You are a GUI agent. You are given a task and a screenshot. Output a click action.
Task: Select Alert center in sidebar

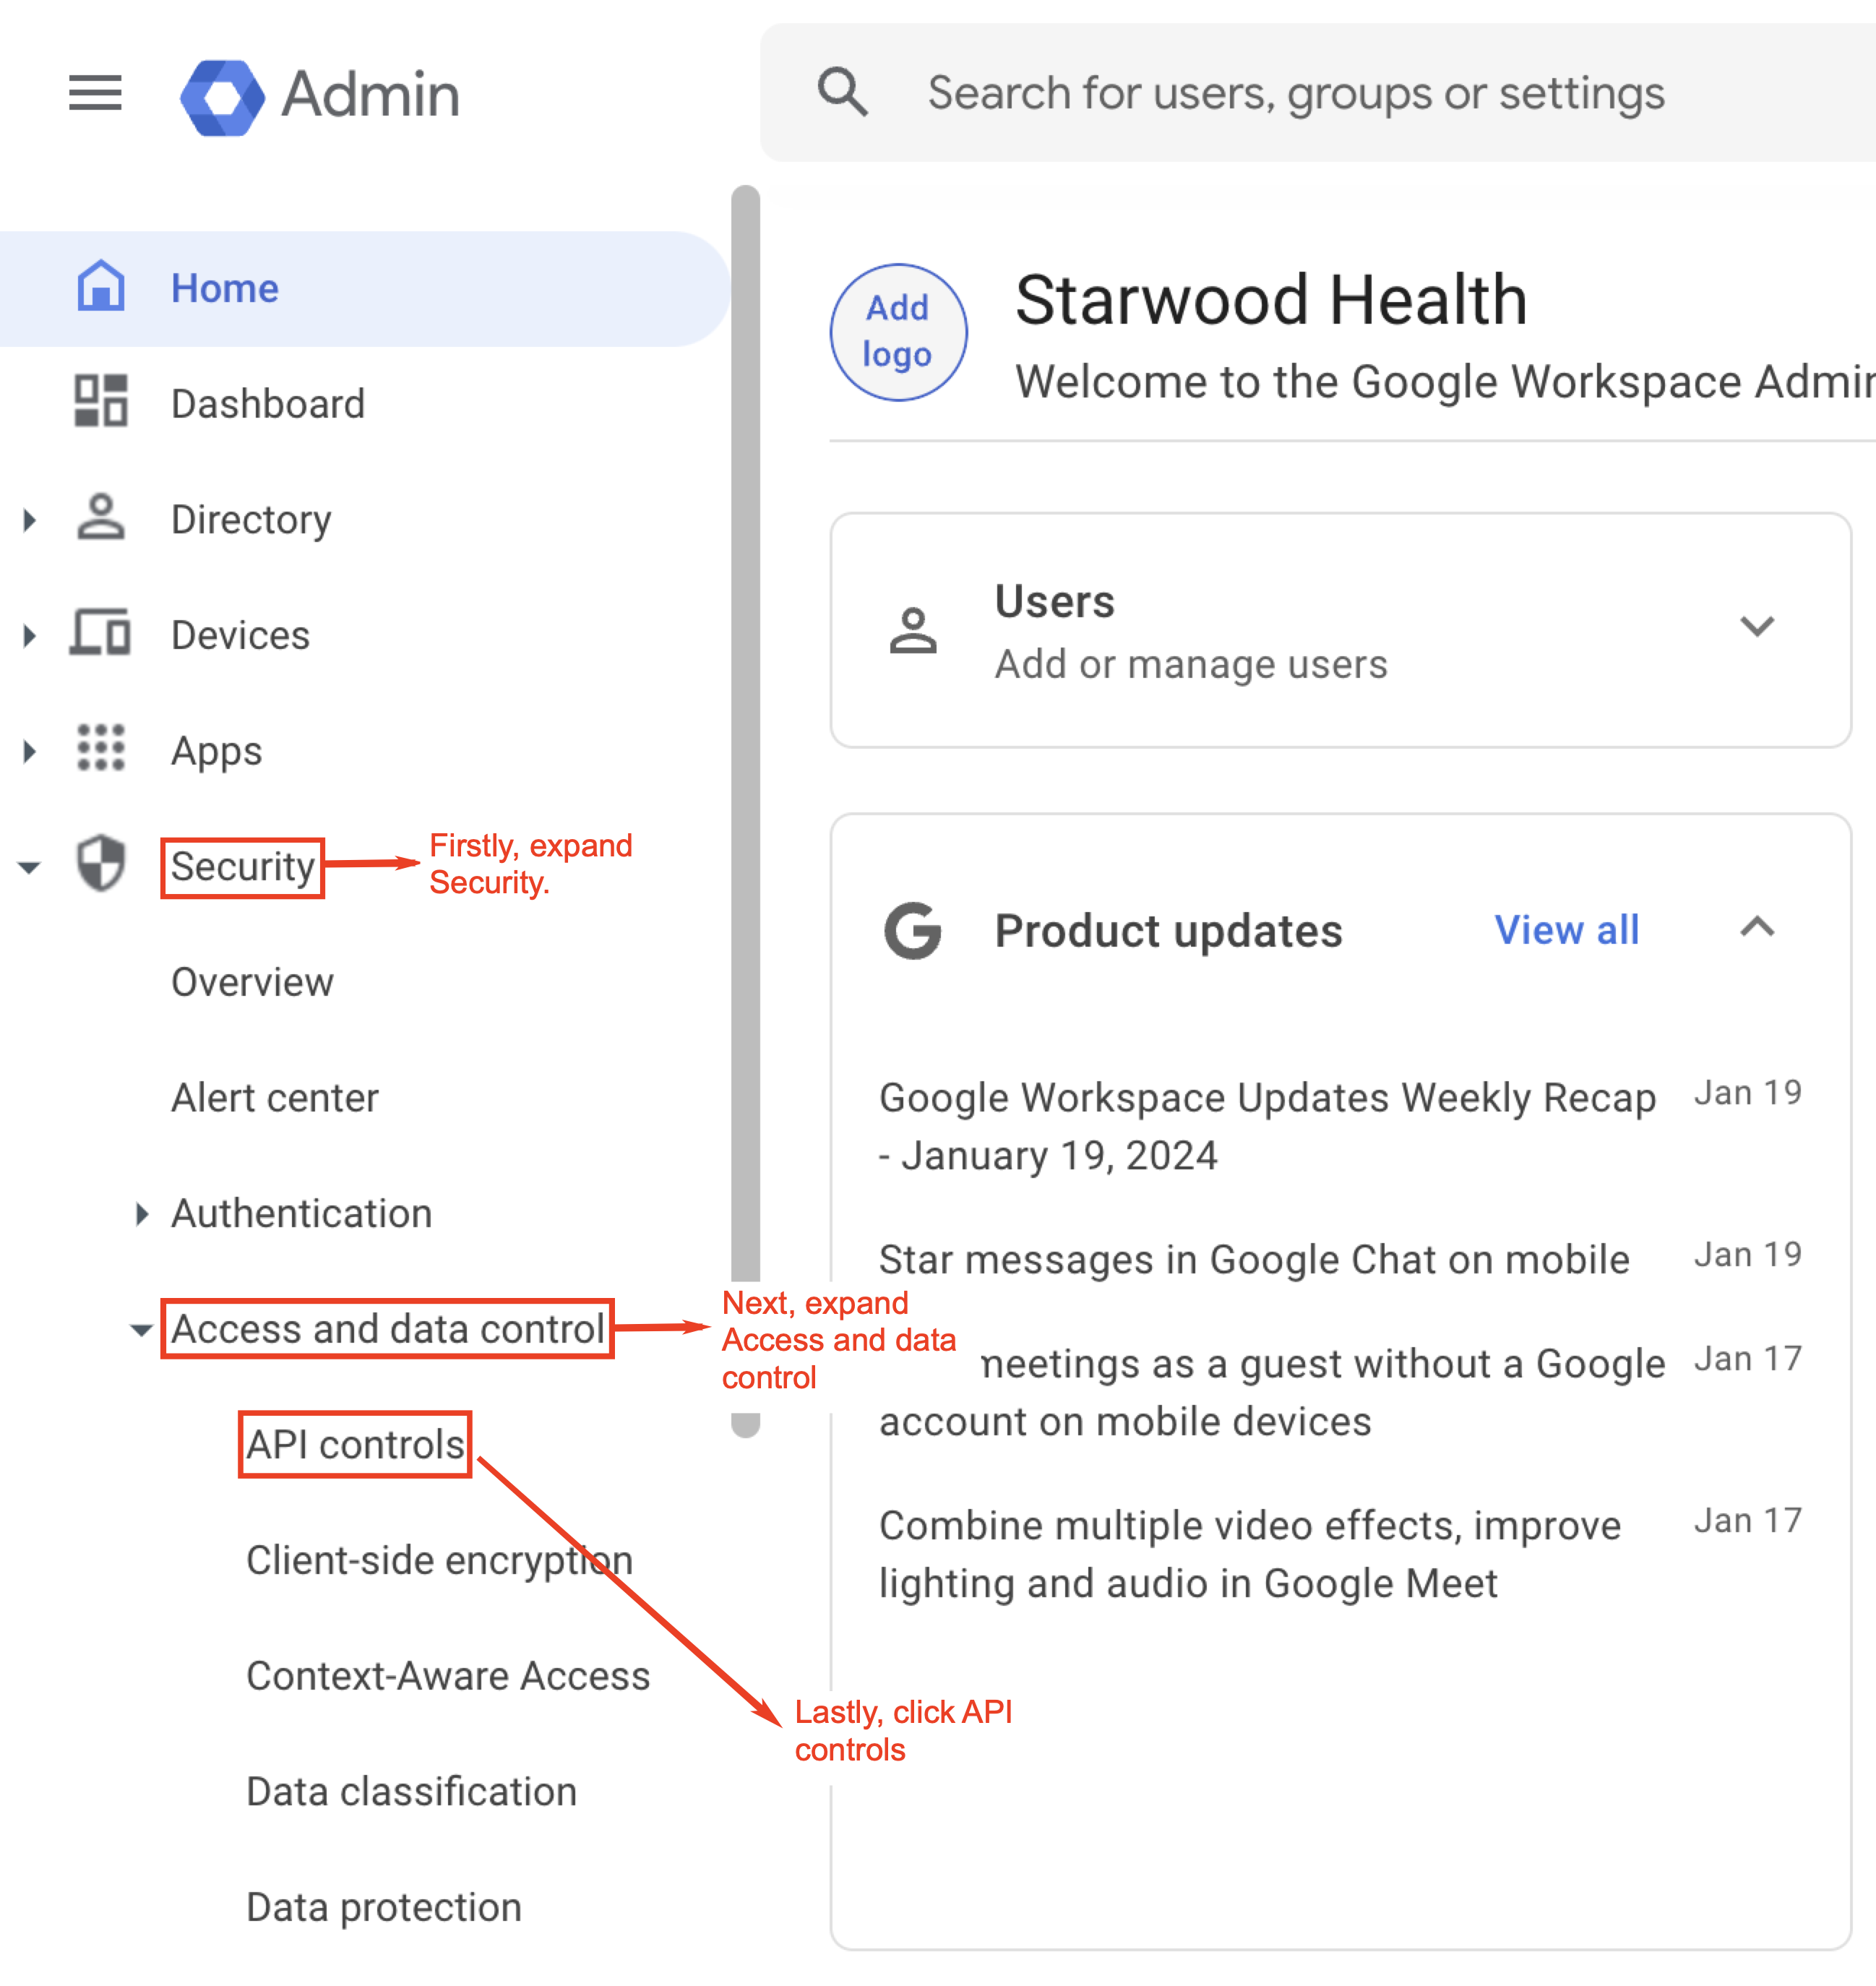pyautogui.click(x=275, y=1098)
